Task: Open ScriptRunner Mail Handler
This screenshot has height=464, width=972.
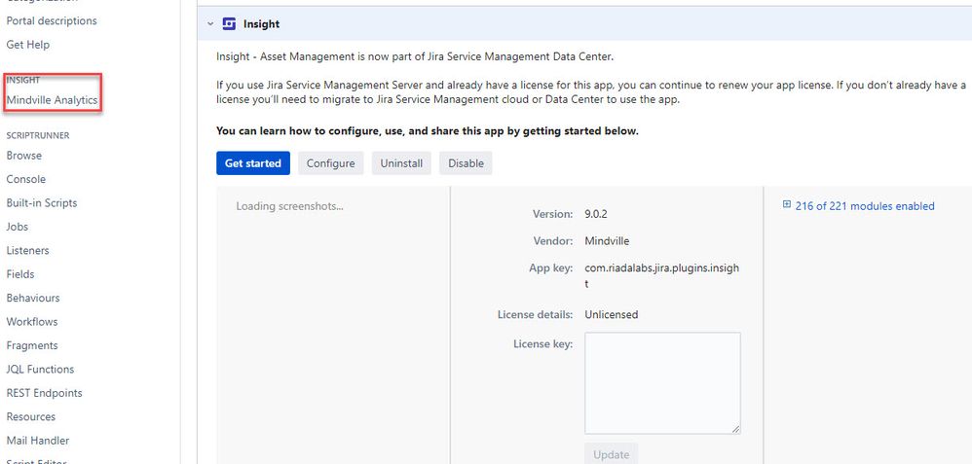Action: [38, 441]
